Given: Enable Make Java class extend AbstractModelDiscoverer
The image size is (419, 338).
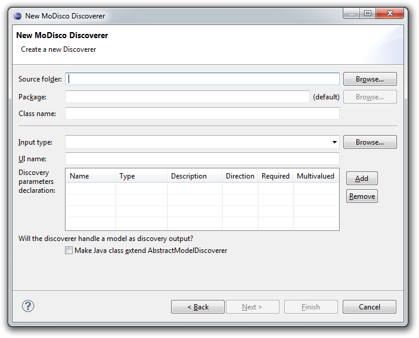Looking at the screenshot, I should tap(69, 251).
